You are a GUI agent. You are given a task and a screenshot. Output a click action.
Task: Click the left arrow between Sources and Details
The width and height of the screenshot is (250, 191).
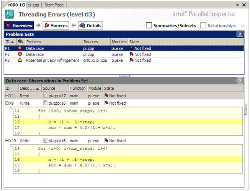(74, 25)
